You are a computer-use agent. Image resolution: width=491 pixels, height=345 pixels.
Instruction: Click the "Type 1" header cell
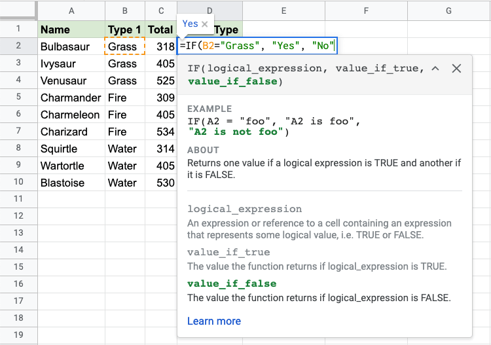click(124, 29)
